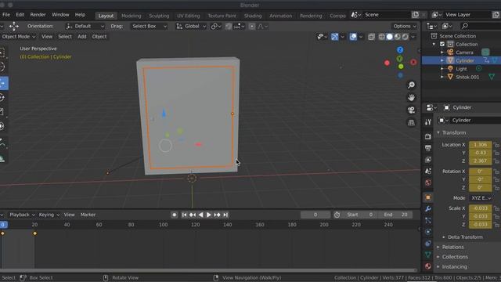This screenshot has width=501, height=282.
Task: Open the Scene properties tab icon
Action: click(x=428, y=171)
